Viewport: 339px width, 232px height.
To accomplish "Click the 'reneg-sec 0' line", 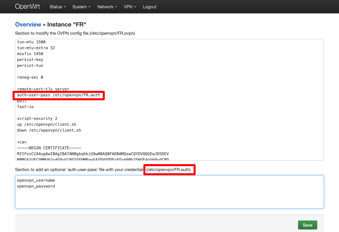I will 30,77.
